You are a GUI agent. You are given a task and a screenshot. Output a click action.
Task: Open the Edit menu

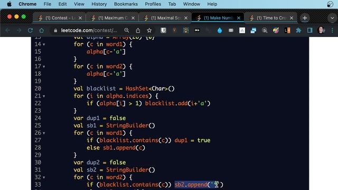pos(62,4)
